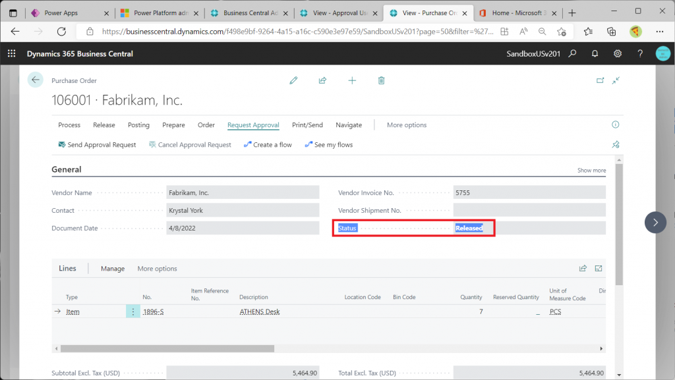
Task: Open the Posting menu
Action: (138, 124)
